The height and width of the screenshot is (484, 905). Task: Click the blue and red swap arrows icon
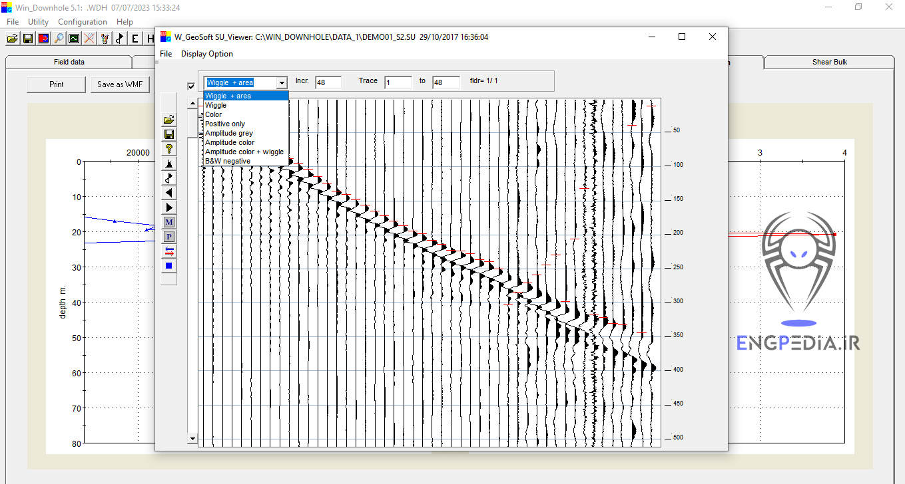click(x=169, y=251)
